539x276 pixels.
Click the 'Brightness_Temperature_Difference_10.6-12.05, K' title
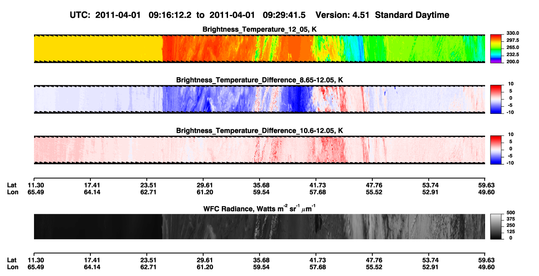pos(260,131)
